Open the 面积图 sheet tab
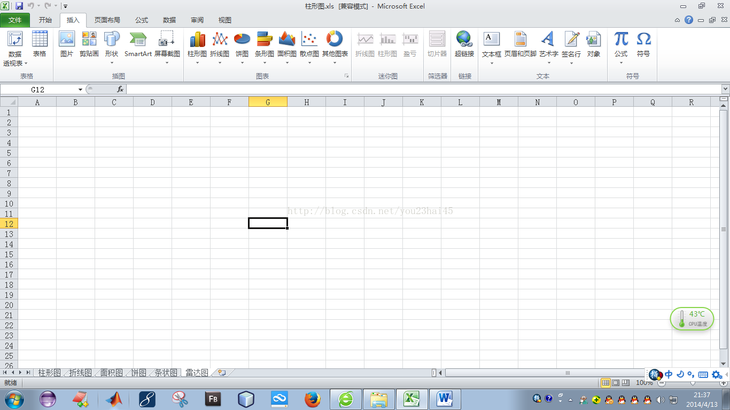The height and width of the screenshot is (410, 730). 111,373
